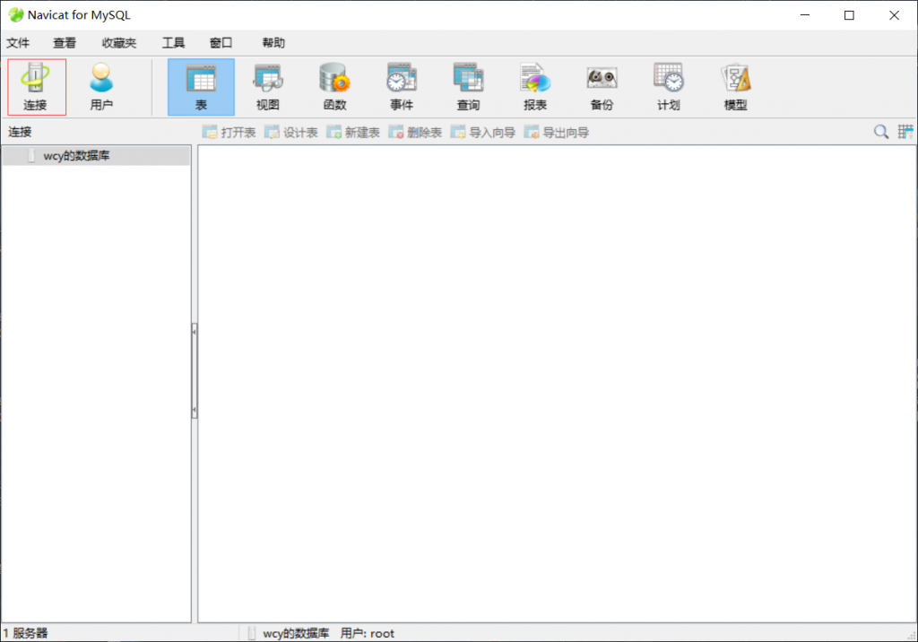The image size is (918, 642).
Task: Open the 窗口 window menu
Action: click(221, 43)
